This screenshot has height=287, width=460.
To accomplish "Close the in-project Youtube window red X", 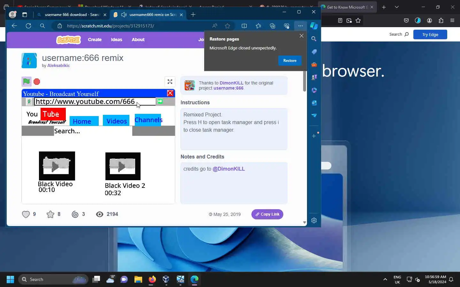I will [170, 93].
